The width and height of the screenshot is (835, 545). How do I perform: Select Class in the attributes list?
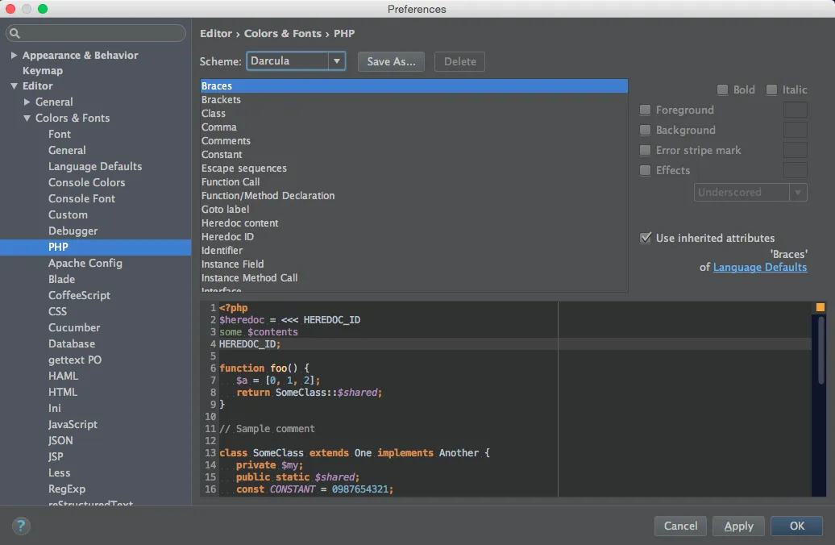pos(413,114)
